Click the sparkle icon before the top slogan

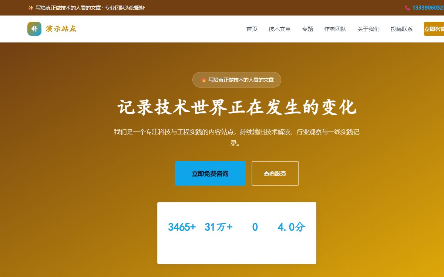31,8
